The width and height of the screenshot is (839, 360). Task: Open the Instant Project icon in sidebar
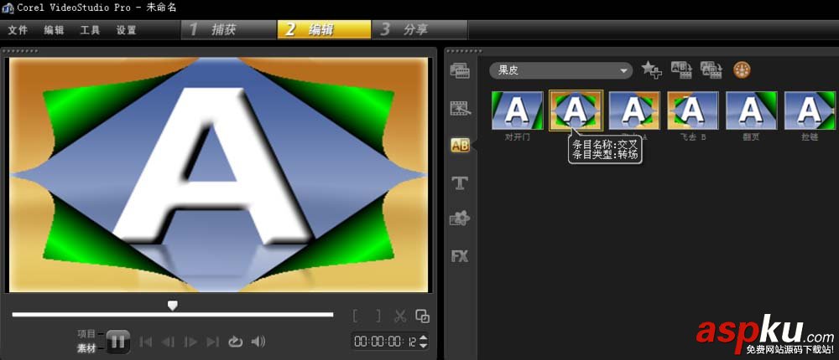pyautogui.click(x=460, y=109)
